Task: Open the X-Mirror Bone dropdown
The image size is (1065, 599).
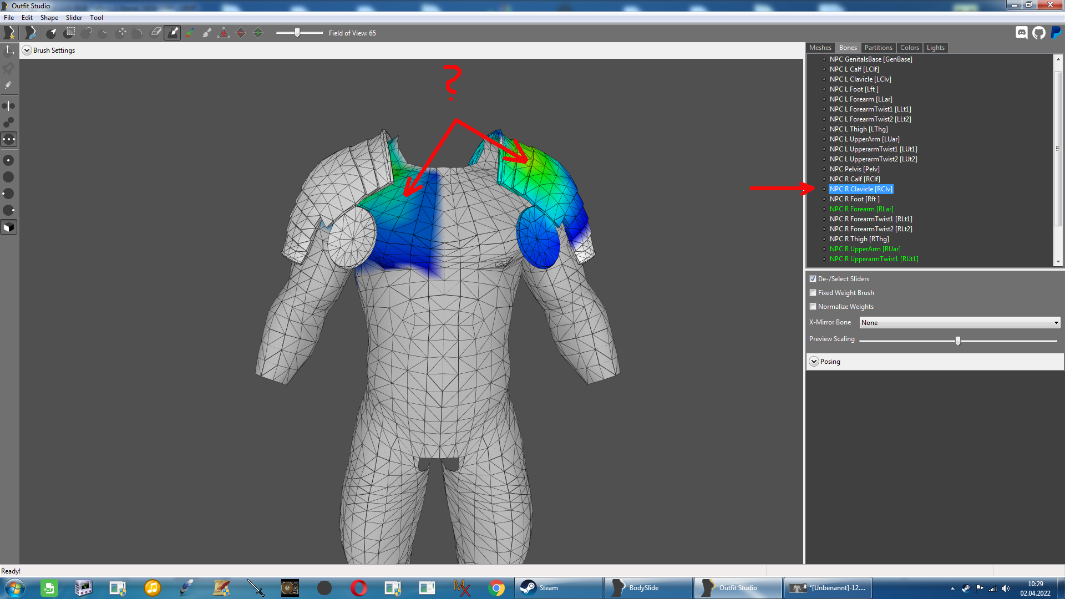Action: click(x=960, y=323)
